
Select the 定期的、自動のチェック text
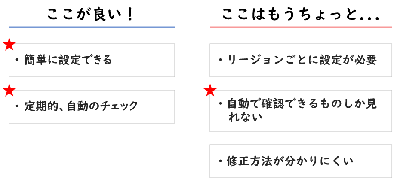pyautogui.click(x=81, y=106)
